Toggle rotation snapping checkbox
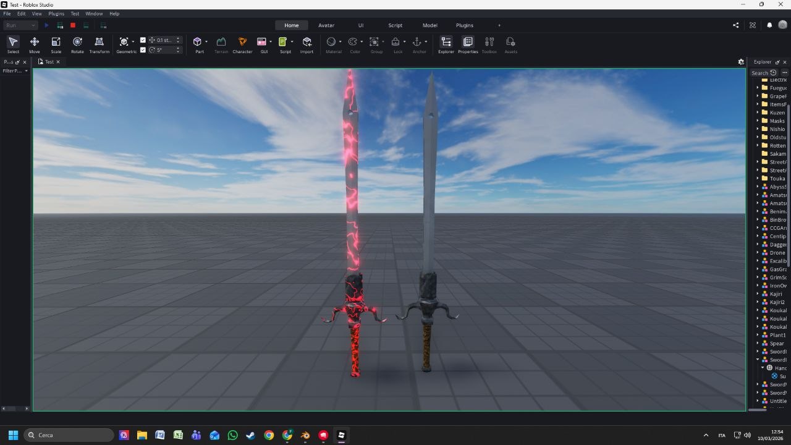The image size is (791, 445). 143,50
